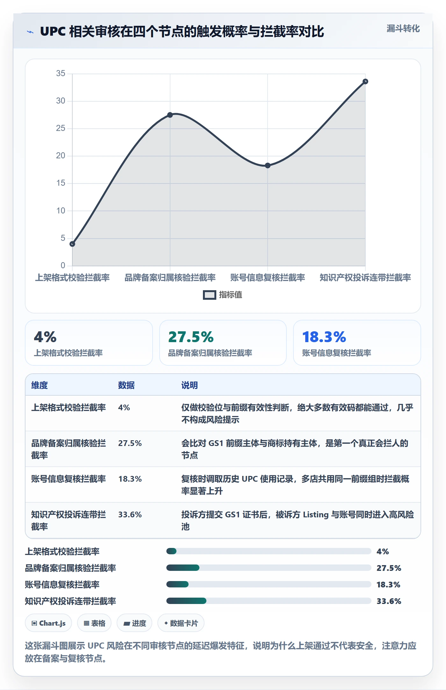Click description starting 投诉方提交 GS1 证书后

298,521
